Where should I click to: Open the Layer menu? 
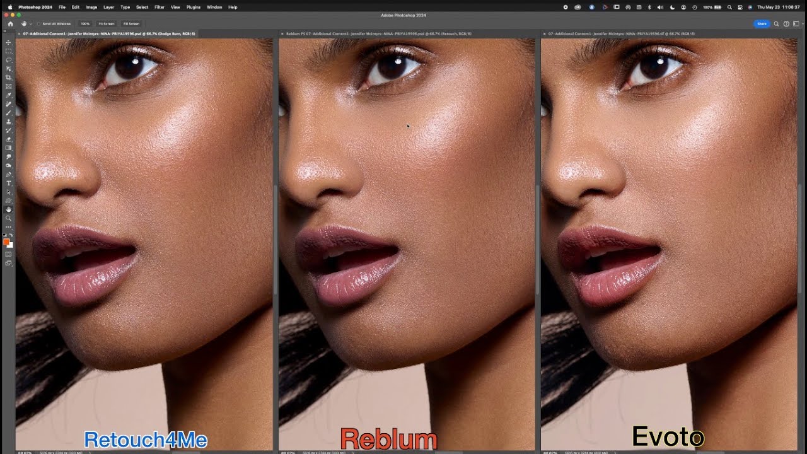point(108,7)
